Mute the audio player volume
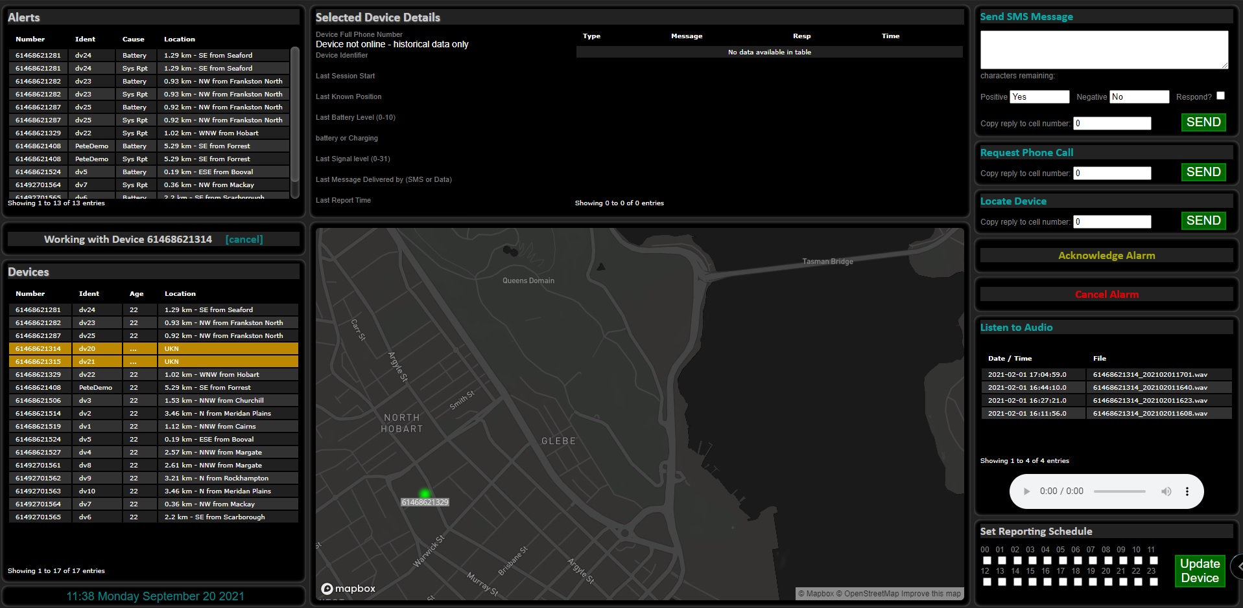Screen dimensions: 1243x608 point(1166,491)
